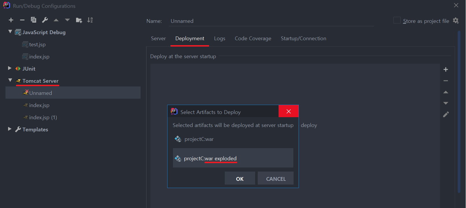This screenshot has width=466, height=208.
Task: Click the projectC:war exploded artifact icon
Action: tap(178, 159)
